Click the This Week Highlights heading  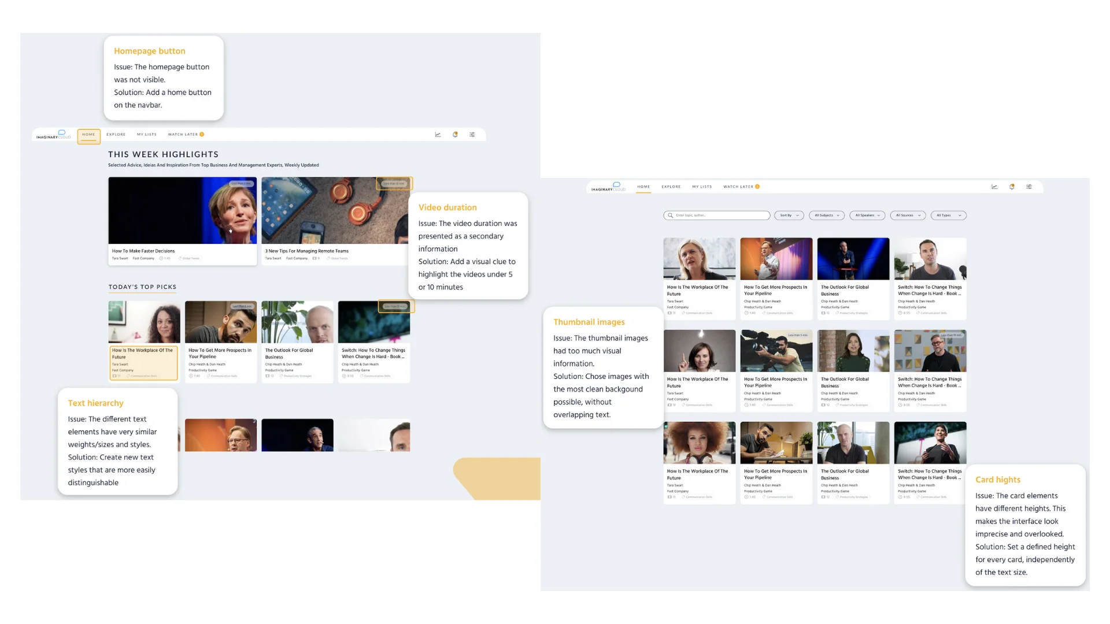point(164,155)
